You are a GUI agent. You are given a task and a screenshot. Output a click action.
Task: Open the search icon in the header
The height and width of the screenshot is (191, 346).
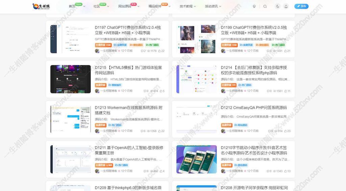click(x=265, y=6)
